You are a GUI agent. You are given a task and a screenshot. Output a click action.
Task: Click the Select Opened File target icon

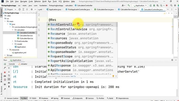[x=20, y=9]
